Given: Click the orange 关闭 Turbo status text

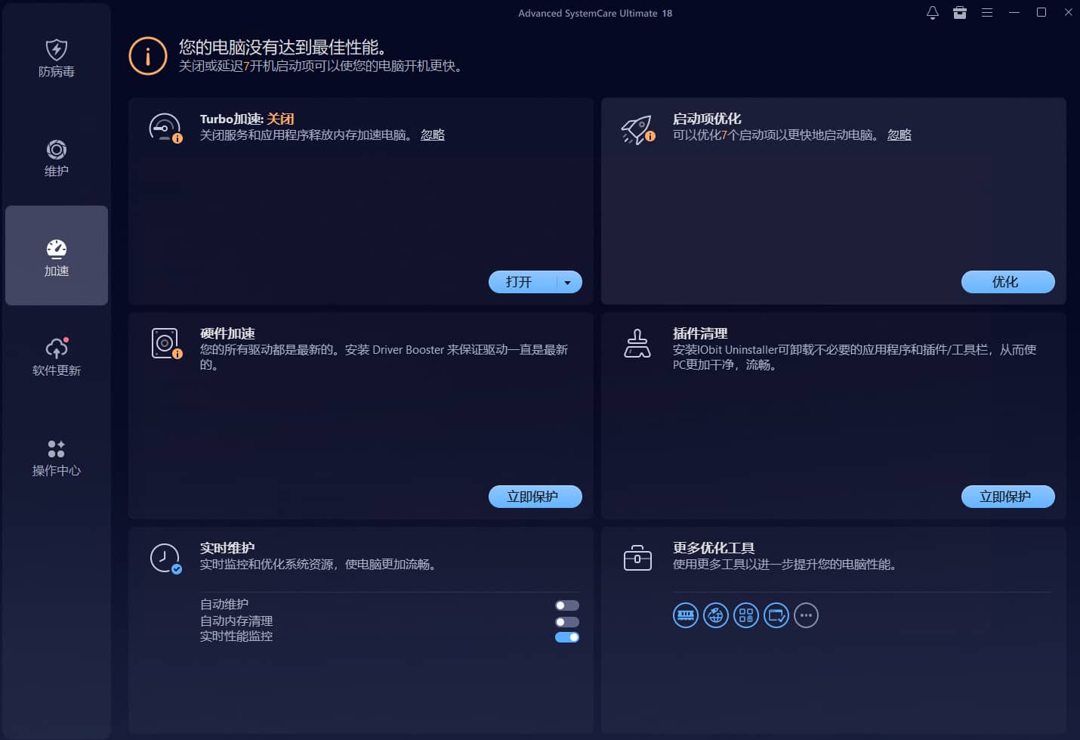Looking at the screenshot, I should (x=280, y=119).
